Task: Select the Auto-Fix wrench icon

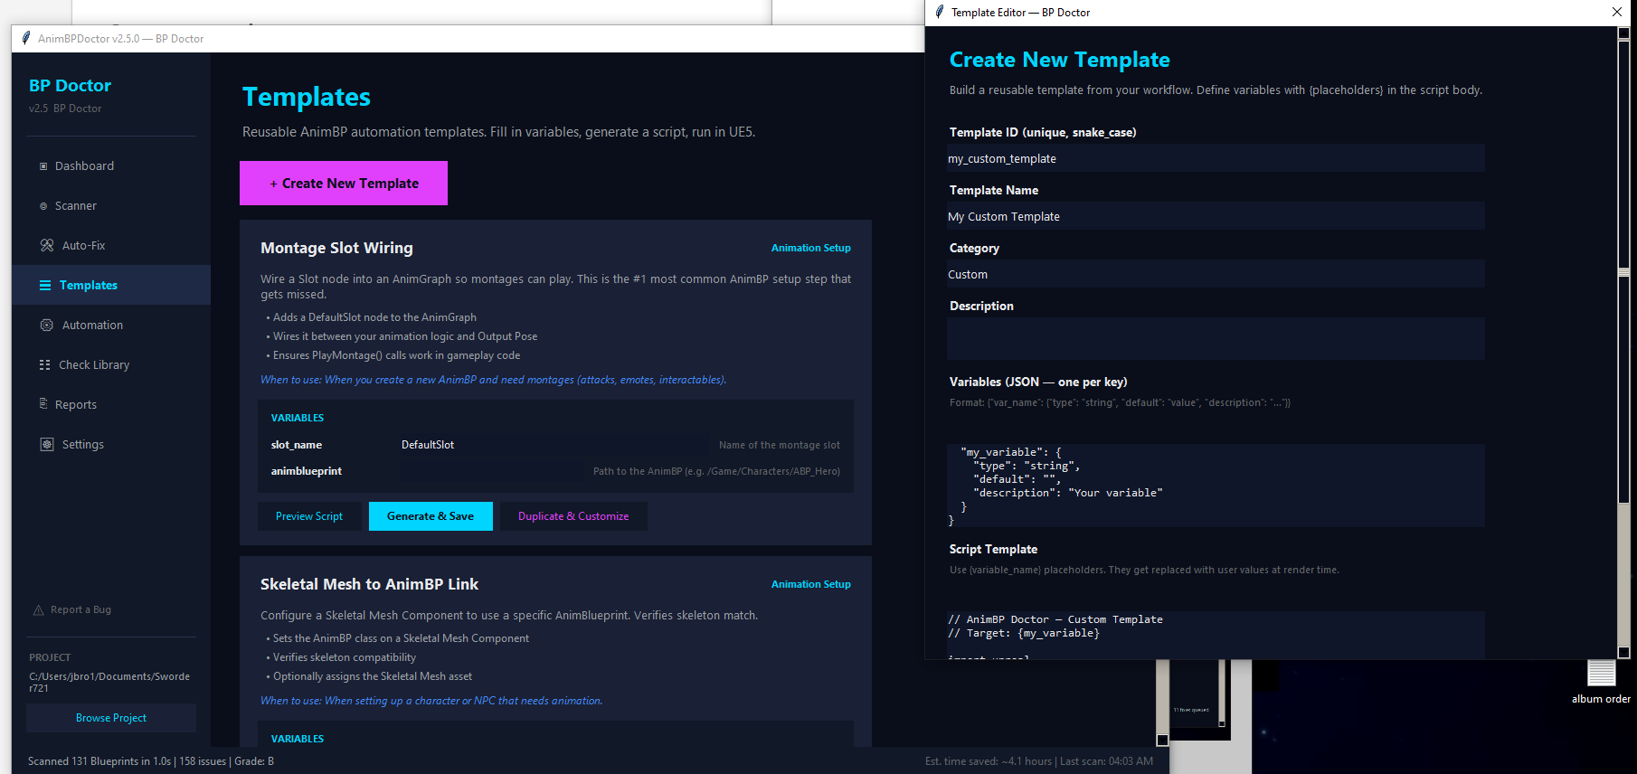Action: (x=47, y=246)
